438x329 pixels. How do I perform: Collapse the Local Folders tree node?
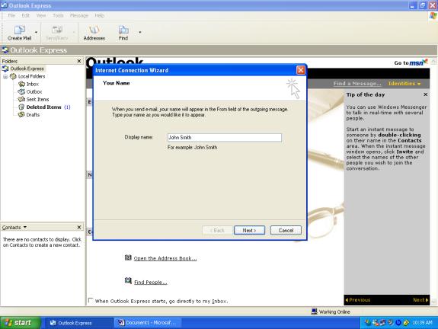point(5,76)
